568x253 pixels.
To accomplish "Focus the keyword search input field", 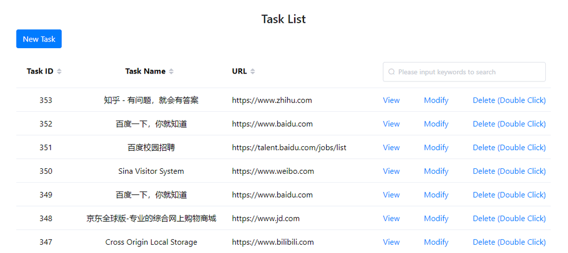I will [464, 72].
